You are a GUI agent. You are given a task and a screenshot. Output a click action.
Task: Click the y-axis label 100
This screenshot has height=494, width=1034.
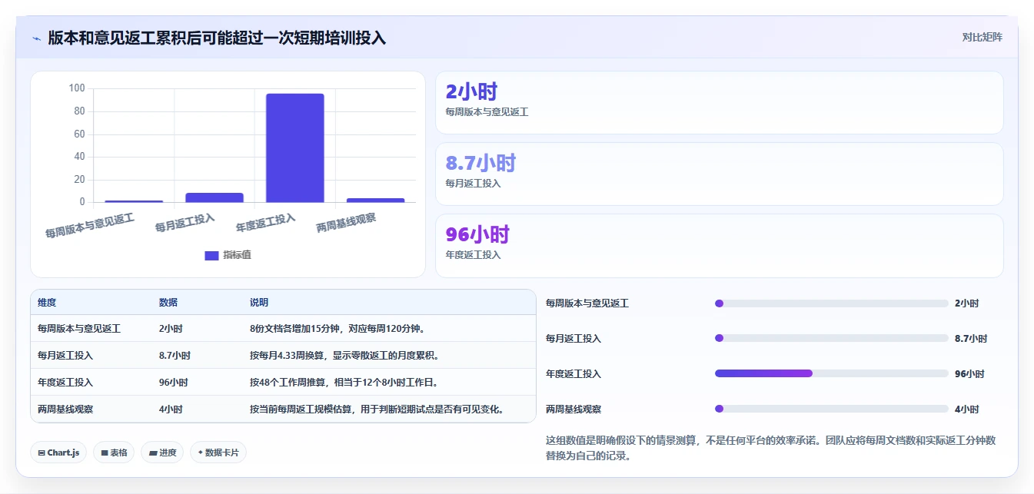(x=77, y=88)
